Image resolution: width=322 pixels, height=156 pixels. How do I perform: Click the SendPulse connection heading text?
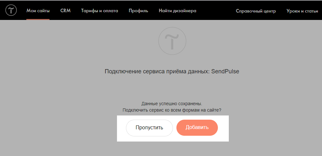pos(172,72)
